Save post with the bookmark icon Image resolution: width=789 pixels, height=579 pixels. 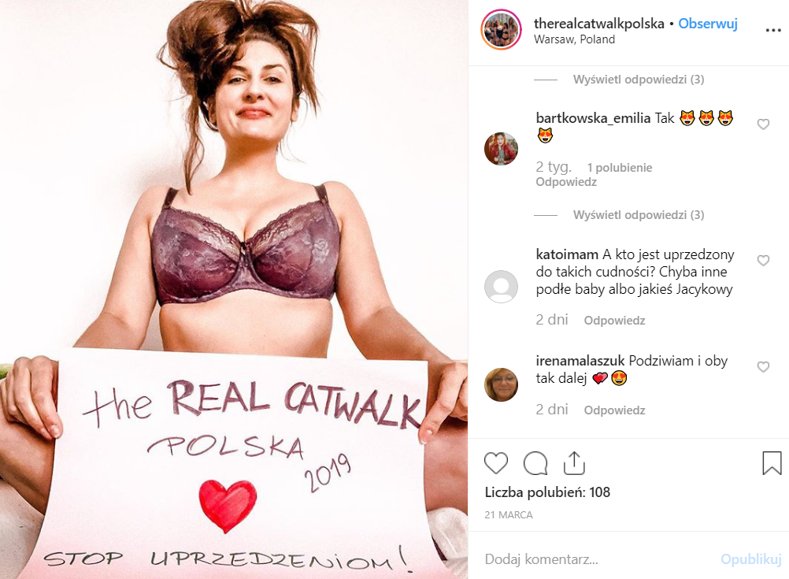click(772, 463)
